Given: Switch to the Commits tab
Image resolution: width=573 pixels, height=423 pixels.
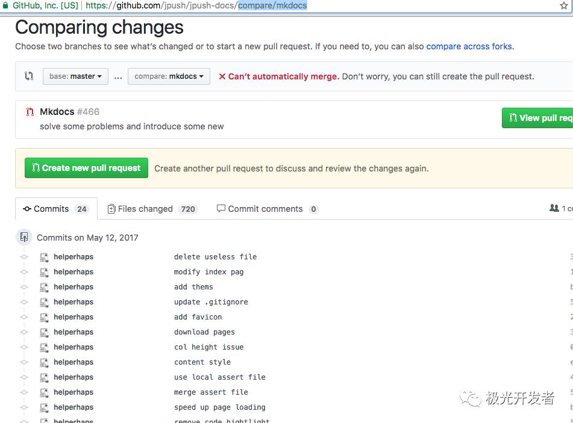Looking at the screenshot, I should point(56,209).
